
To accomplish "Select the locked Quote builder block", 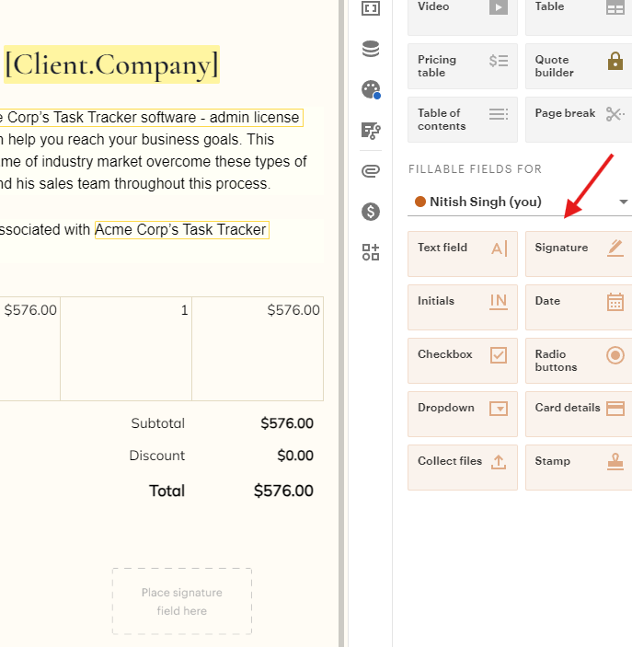I will pos(579,66).
